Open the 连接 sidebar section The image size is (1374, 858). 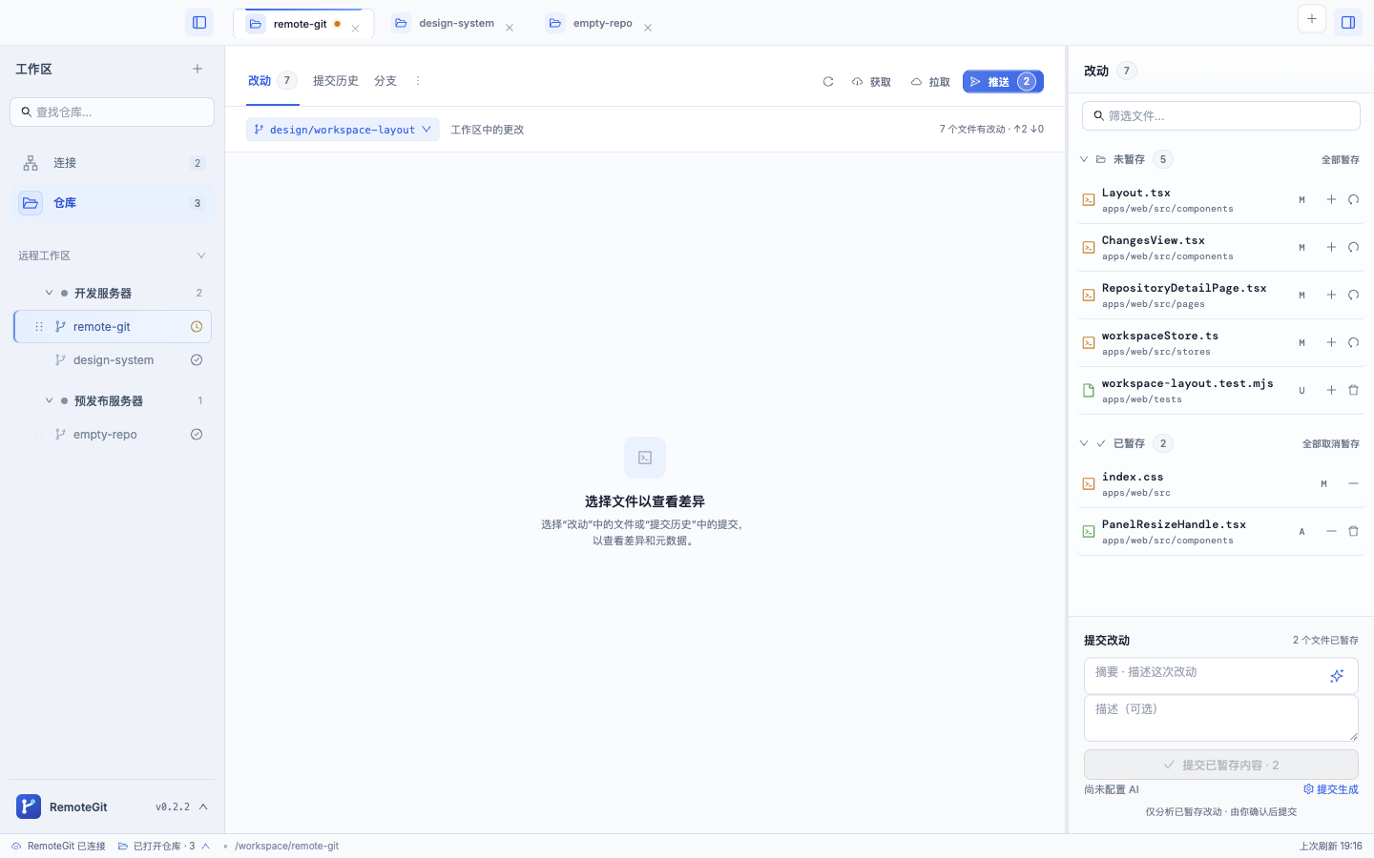[112, 163]
